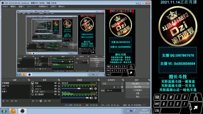
Task: Toggle lock on the 图像 source
Action: [59, 83]
